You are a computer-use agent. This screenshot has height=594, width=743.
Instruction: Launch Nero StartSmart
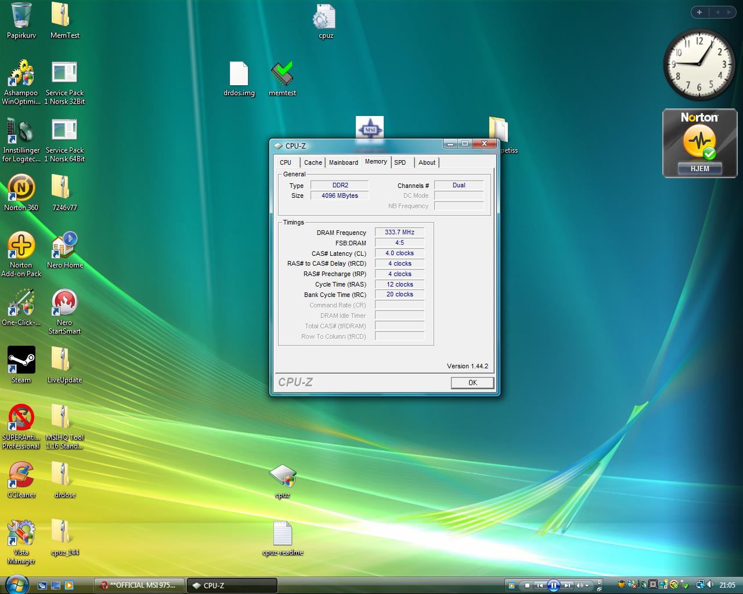64,312
